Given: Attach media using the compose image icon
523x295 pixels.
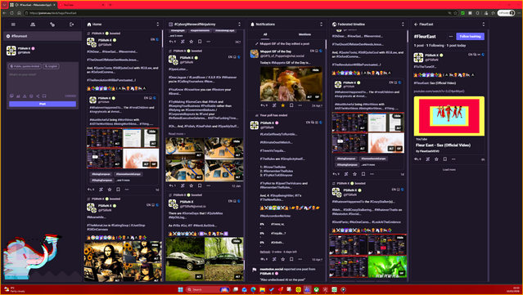Looking at the screenshot, I should pos(11,96).
